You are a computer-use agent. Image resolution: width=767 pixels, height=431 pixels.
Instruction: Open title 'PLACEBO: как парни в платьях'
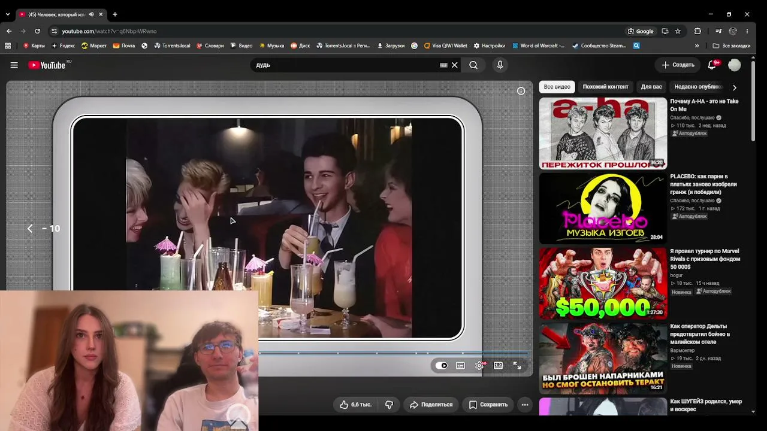click(703, 184)
